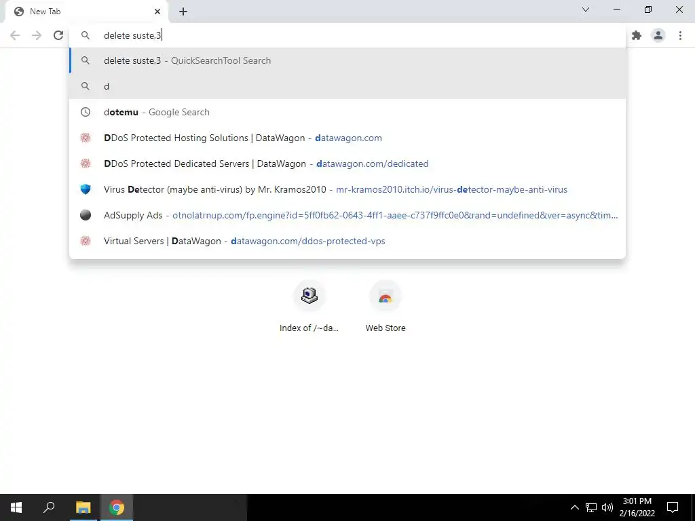Click the browser Back arrow

click(15, 35)
